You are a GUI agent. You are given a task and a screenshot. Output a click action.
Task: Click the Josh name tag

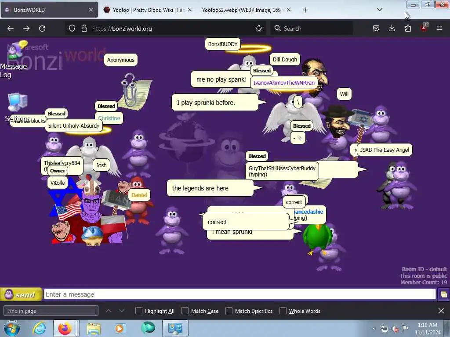pyautogui.click(x=101, y=165)
